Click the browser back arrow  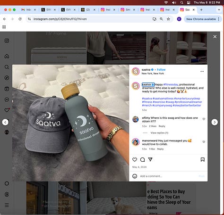pos(5,19)
